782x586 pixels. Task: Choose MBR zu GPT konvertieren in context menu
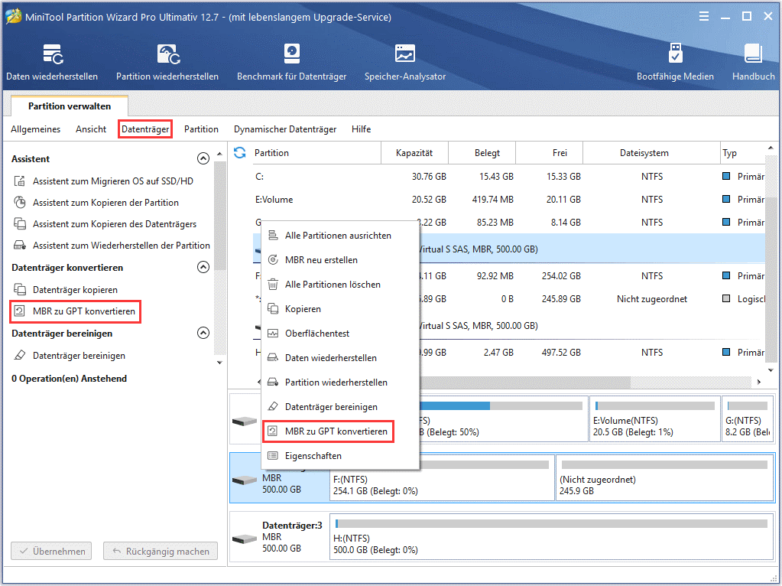(336, 431)
